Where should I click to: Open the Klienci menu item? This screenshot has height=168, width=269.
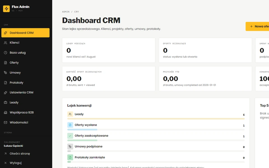click(25, 43)
